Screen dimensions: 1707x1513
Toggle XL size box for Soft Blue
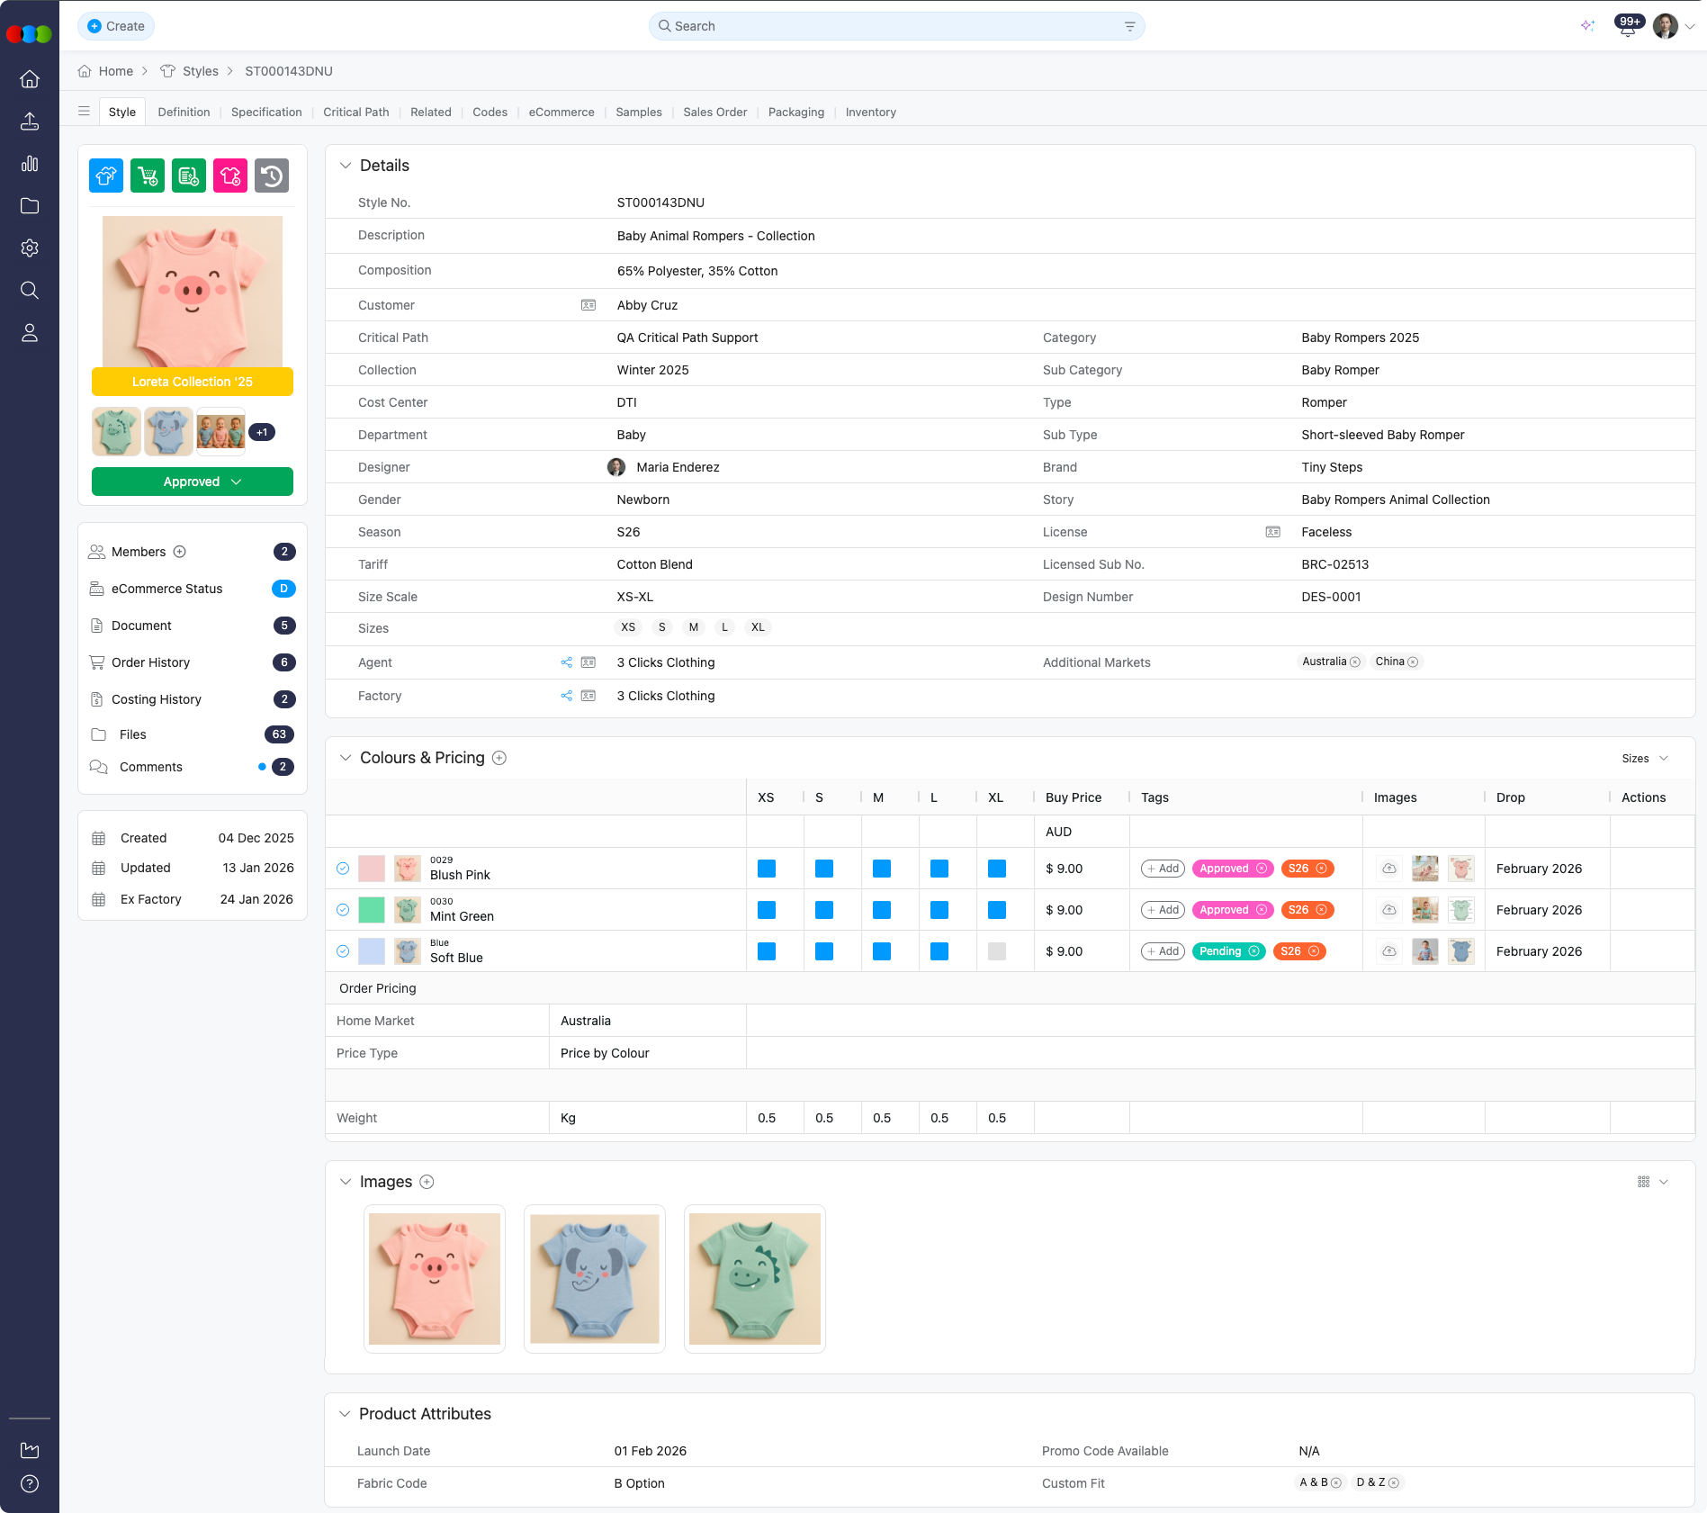996,951
